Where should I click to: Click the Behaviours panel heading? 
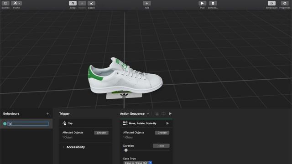(x=11, y=113)
